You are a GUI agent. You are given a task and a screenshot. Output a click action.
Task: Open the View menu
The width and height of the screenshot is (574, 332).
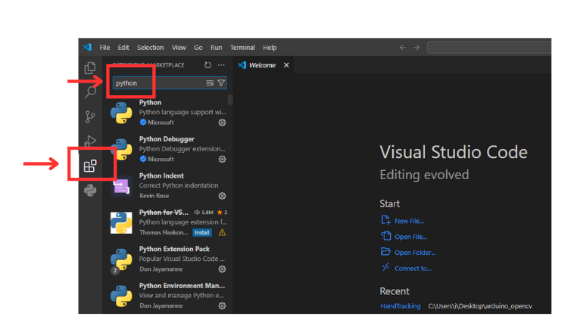[179, 48]
